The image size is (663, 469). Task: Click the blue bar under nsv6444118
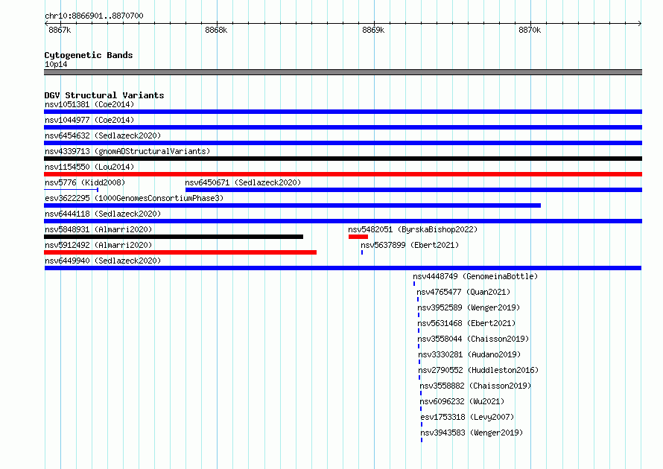click(343, 221)
